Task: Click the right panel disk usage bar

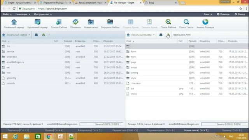Action: point(224,124)
